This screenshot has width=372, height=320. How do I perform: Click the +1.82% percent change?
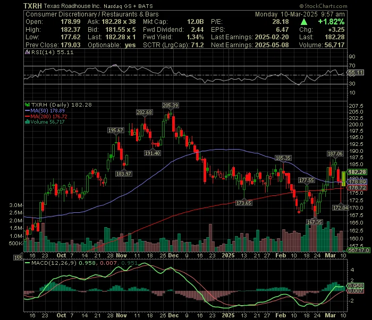point(331,22)
